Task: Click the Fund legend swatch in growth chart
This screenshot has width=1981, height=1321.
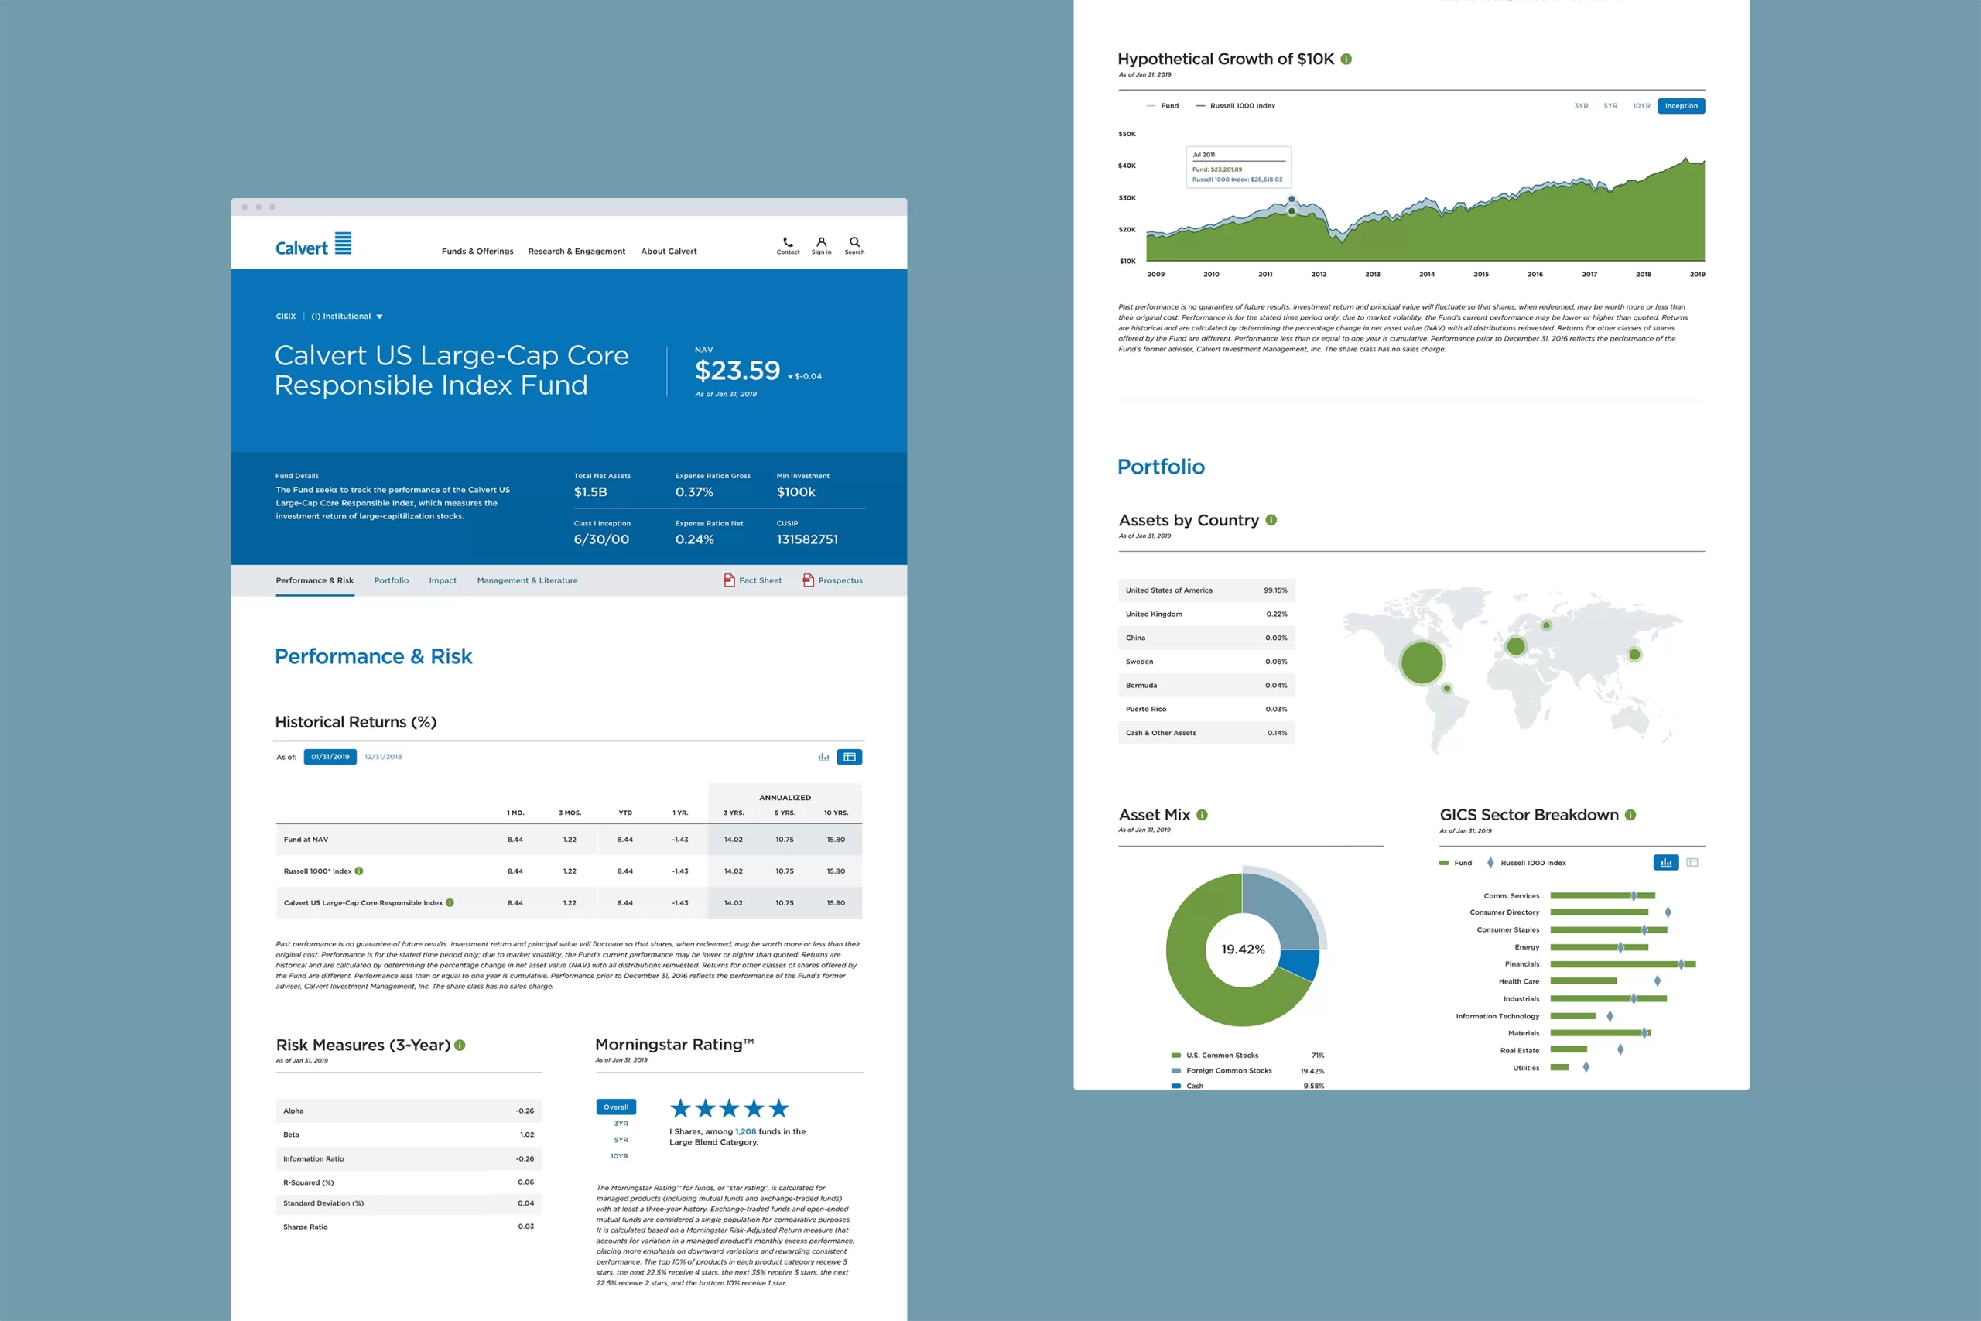Action: (x=1151, y=106)
